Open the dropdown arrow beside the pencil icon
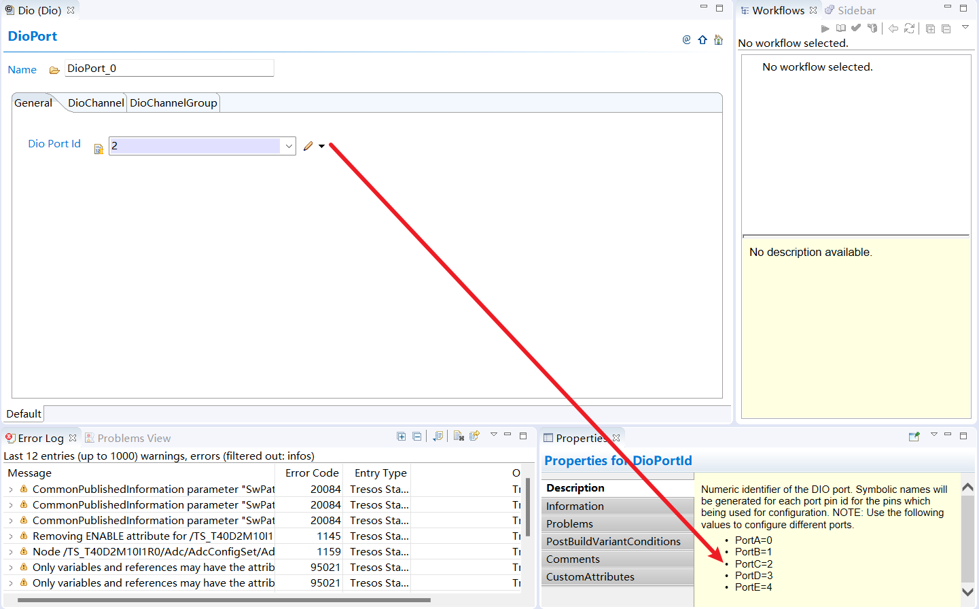Image resolution: width=979 pixels, height=609 pixels. 321,146
